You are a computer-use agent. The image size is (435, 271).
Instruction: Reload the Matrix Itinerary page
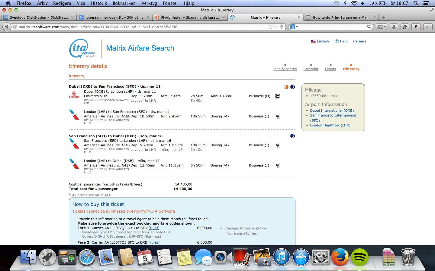pyautogui.click(x=281, y=27)
